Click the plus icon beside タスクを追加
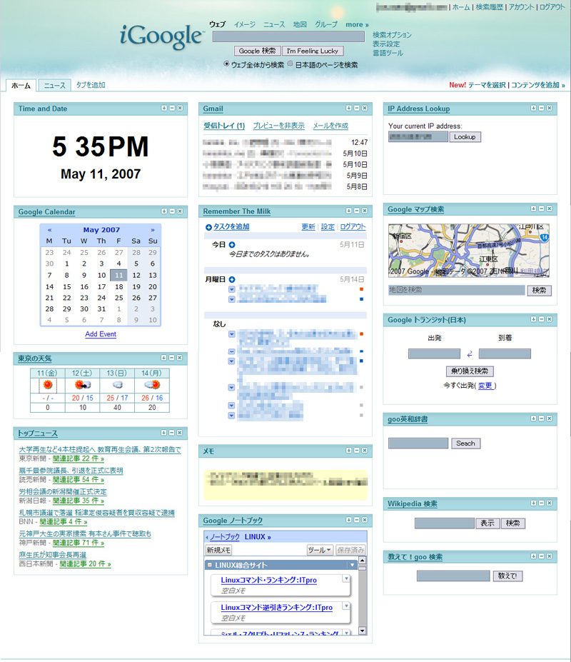571x662 pixels. [x=208, y=227]
